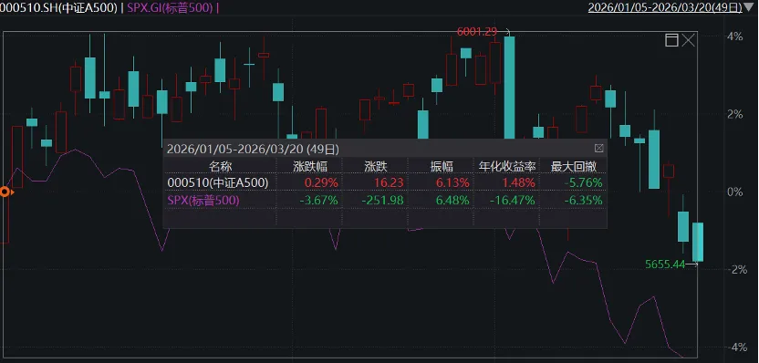Select the 000510.SH(中证A500) title label
759x363 pixels.
click(x=58, y=7)
